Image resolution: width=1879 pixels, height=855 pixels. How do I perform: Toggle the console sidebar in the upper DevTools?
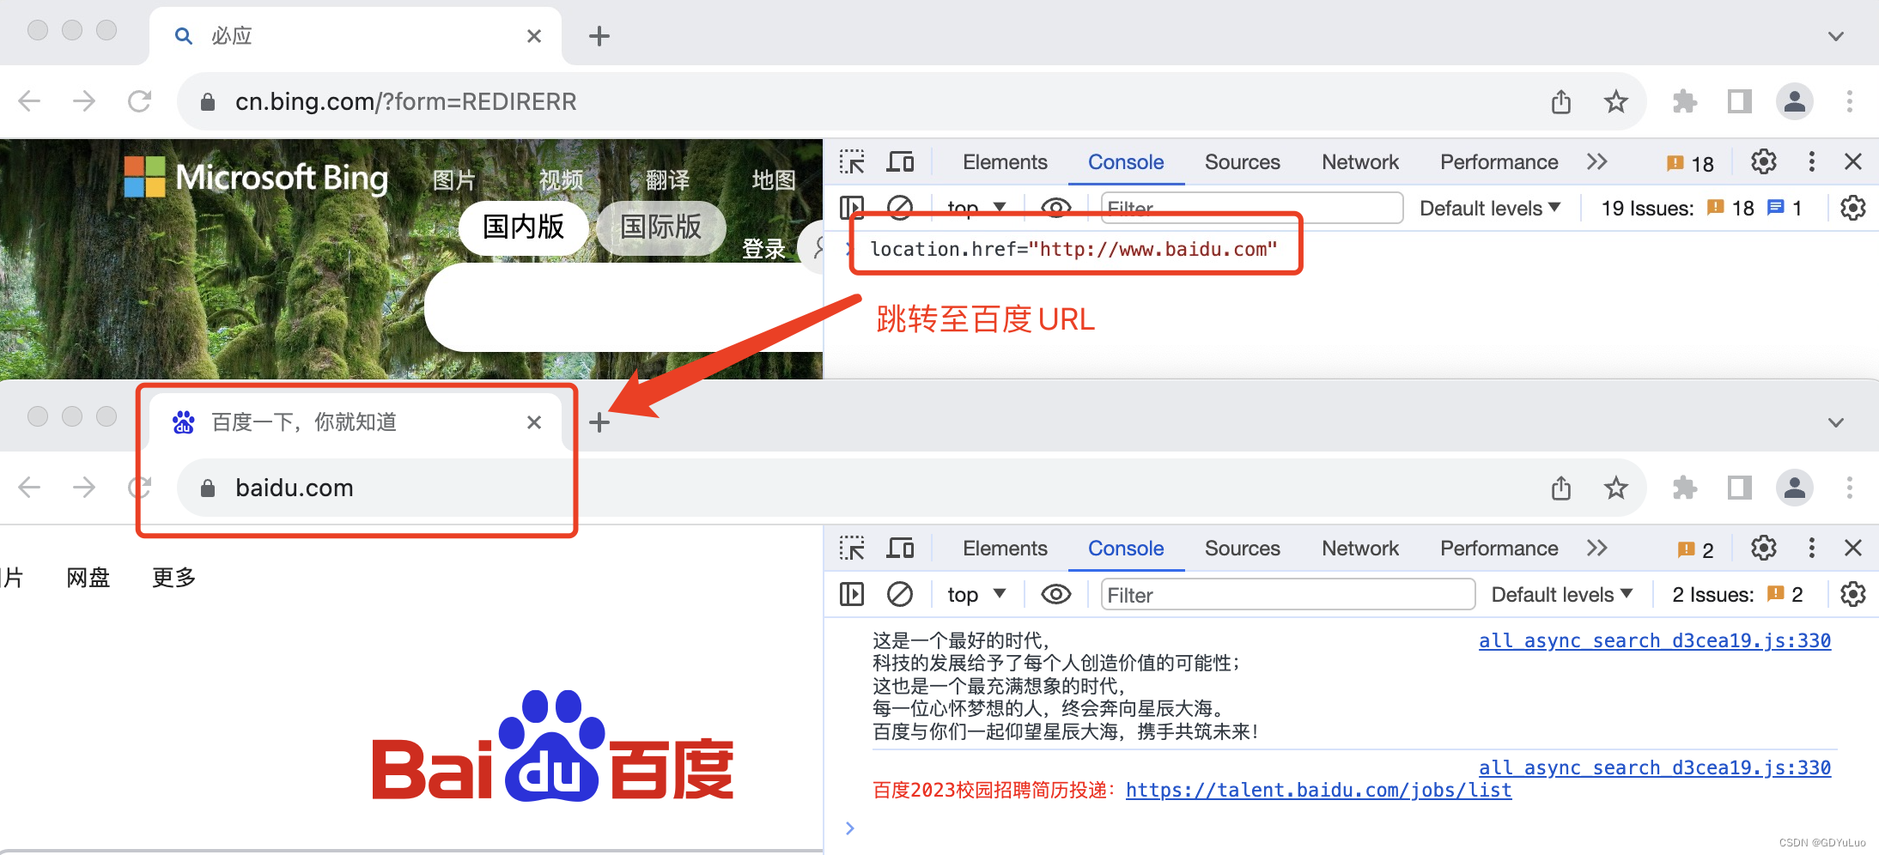click(852, 208)
